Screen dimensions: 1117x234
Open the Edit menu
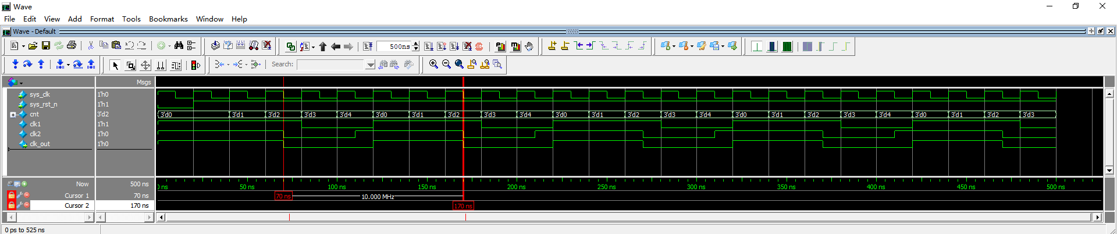30,19
